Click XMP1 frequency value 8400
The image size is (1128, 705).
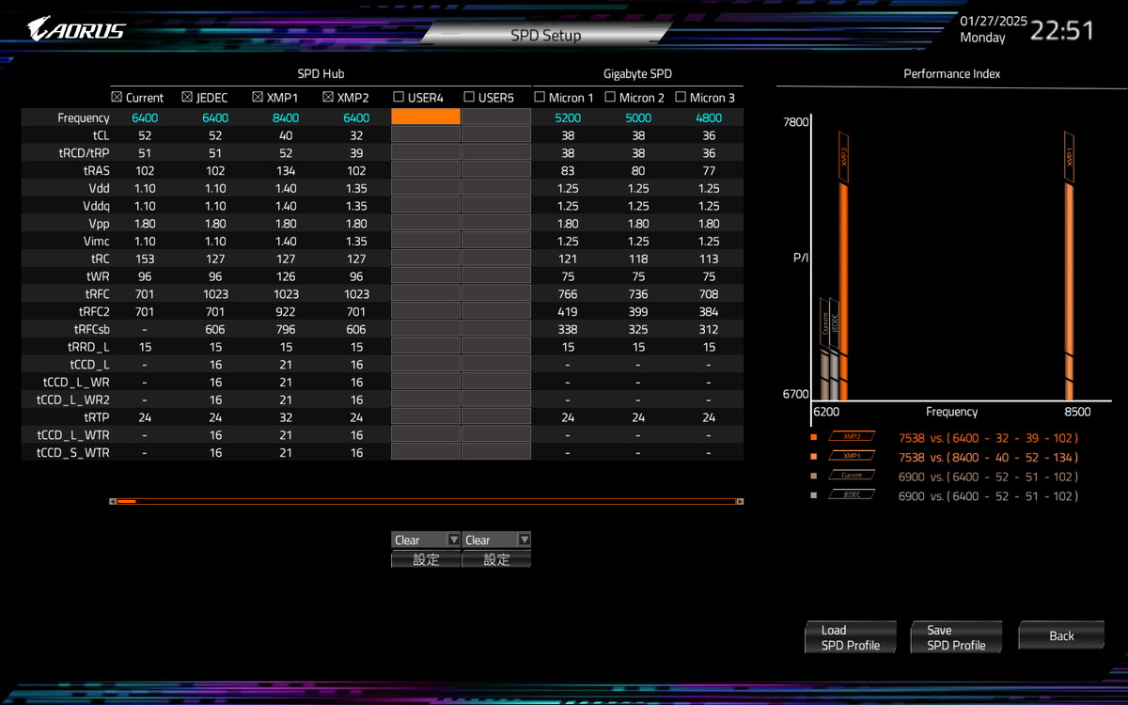286,117
